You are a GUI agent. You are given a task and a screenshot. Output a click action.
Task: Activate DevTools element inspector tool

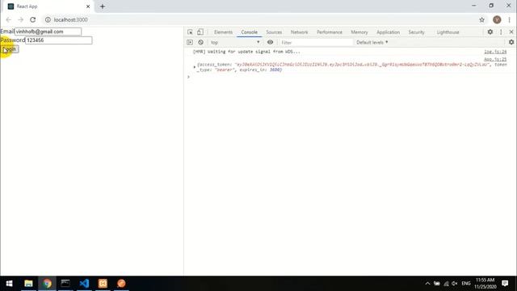(x=191, y=32)
